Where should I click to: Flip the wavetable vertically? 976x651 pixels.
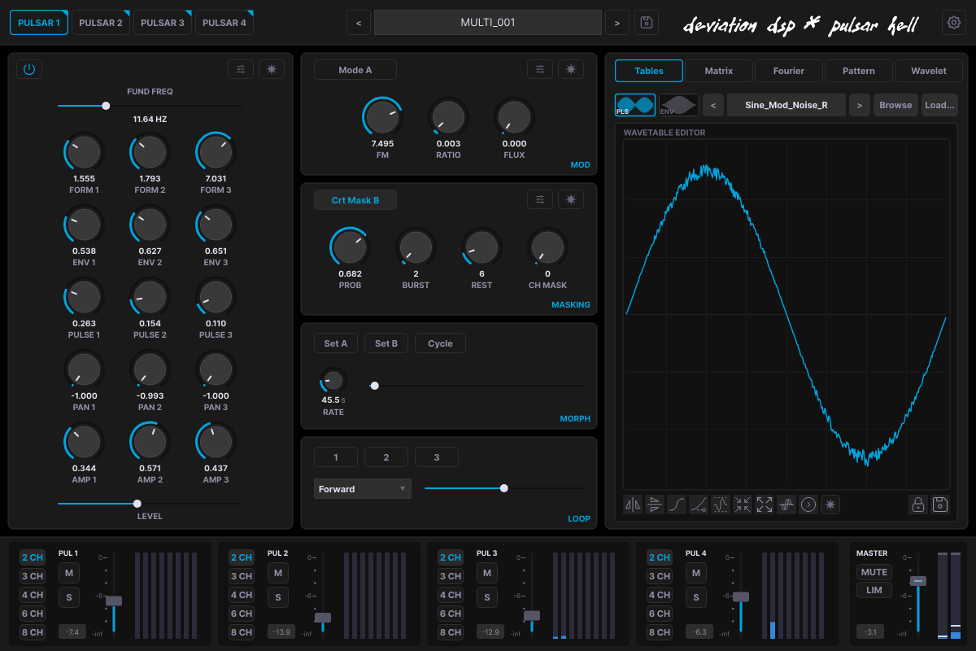pyautogui.click(x=655, y=505)
